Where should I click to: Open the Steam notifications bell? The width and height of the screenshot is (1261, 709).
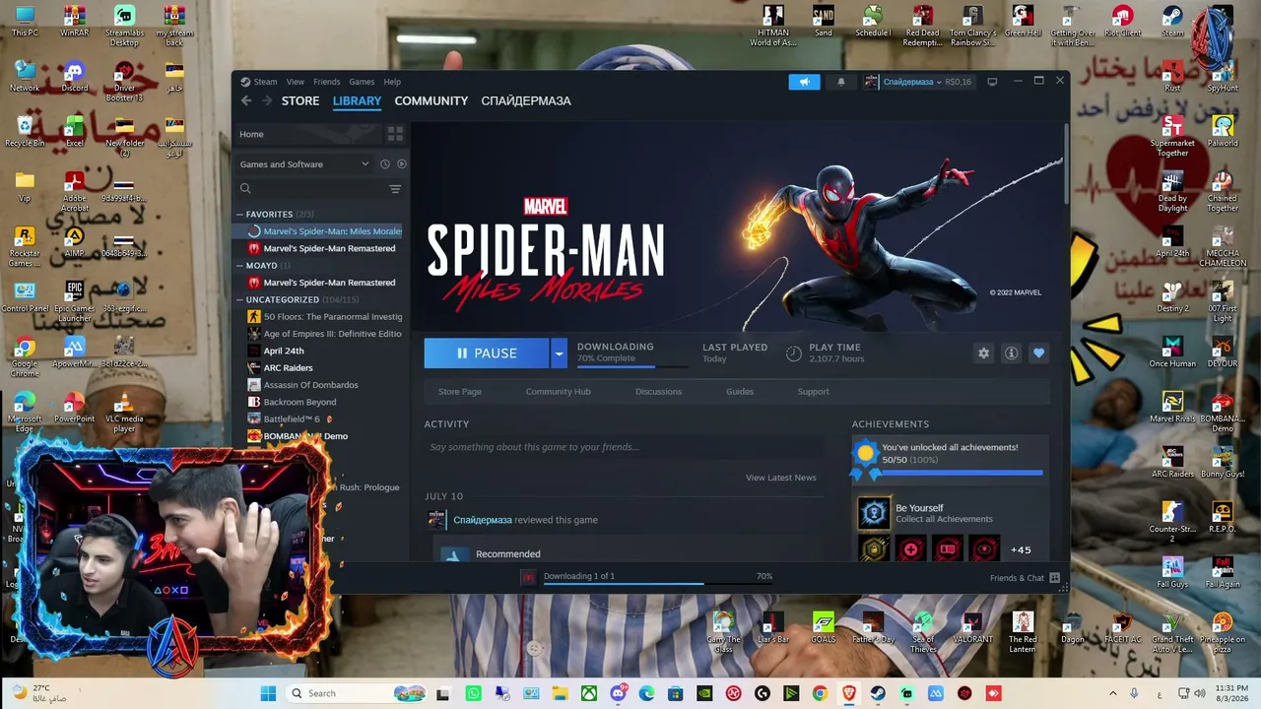(840, 82)
